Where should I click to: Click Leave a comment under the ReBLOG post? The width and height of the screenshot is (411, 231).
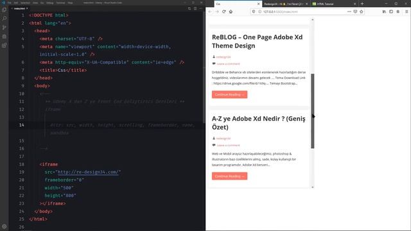[228, 64]
